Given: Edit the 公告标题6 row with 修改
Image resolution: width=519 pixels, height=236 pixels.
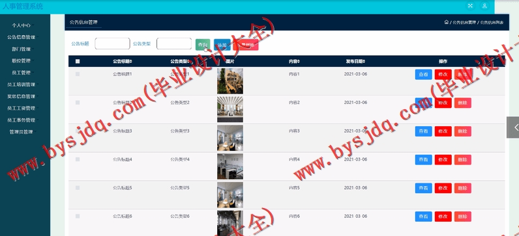Looking at the screenshot, I should [443, 216].
